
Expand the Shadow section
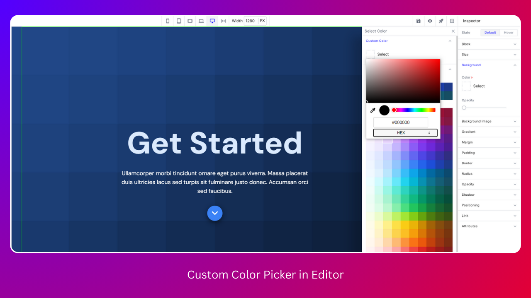pyautogui.click(x=489, y=195)
